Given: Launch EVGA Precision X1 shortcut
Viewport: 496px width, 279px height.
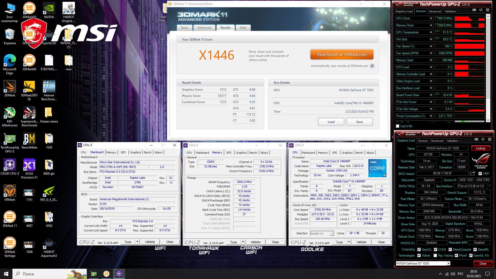Looking at the screenshot, I should [29, 169].
